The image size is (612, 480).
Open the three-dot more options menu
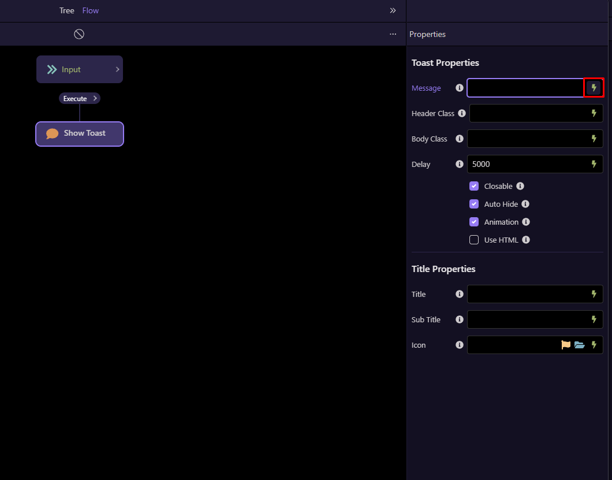coord(393,34)
